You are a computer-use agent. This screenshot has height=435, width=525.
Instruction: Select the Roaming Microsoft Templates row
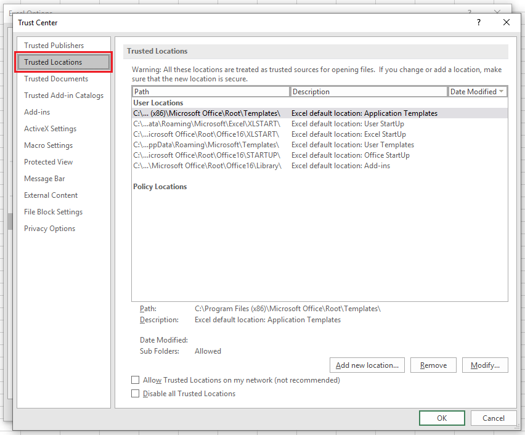pyautogui.click(x=320, y=145)
